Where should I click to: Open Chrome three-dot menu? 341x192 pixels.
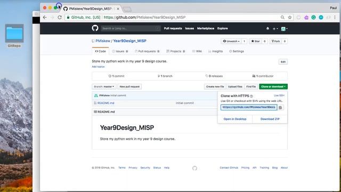335,18
